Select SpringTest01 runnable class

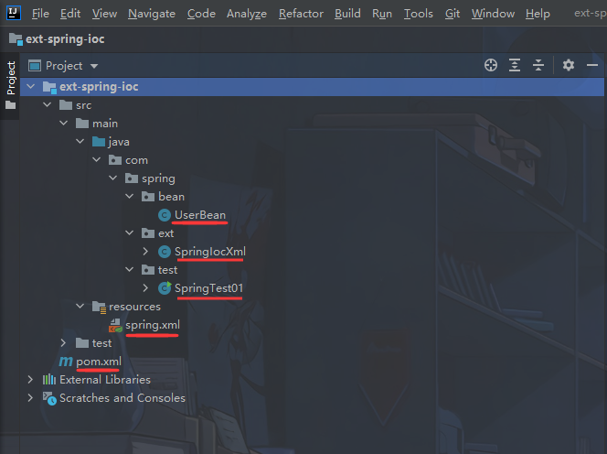pos(208,288)
